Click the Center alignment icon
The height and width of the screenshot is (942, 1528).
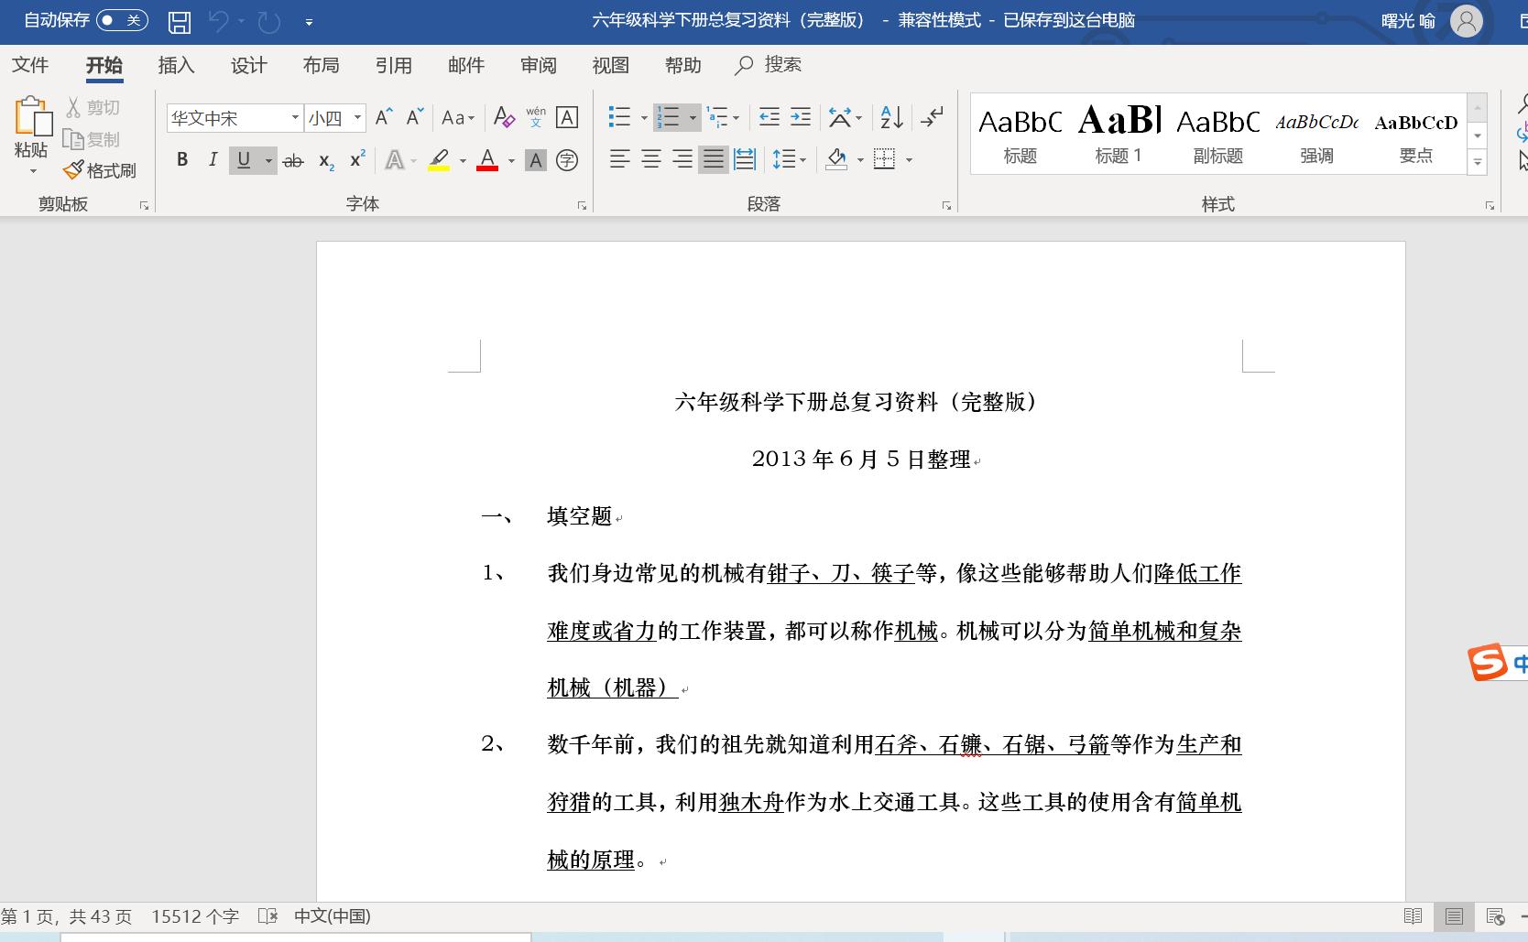(651, 160)
